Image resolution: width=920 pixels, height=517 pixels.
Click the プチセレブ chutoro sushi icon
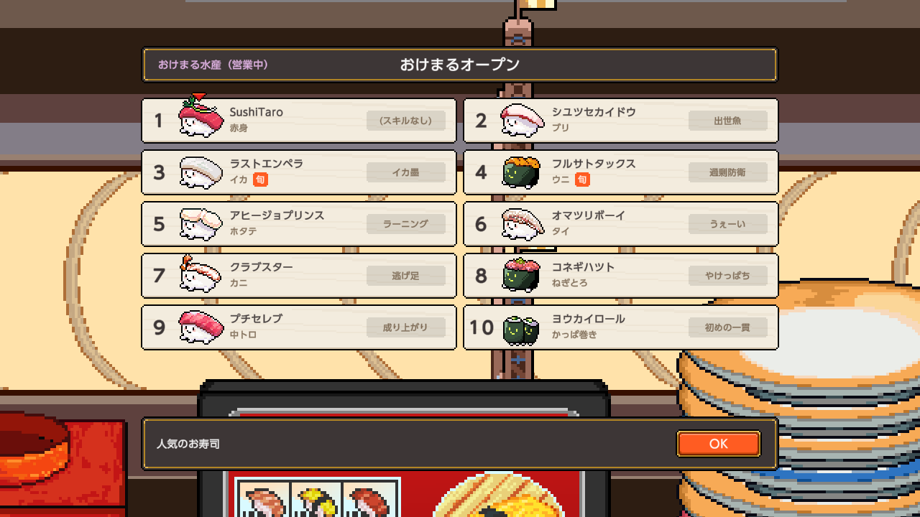199,327
